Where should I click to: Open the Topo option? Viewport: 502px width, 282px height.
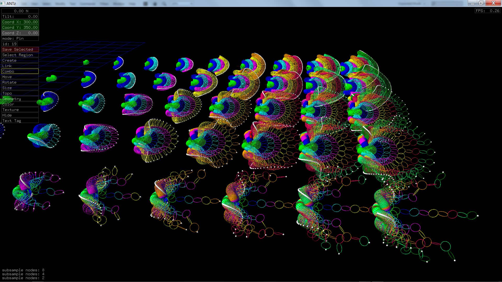click(x=20, y=93)
